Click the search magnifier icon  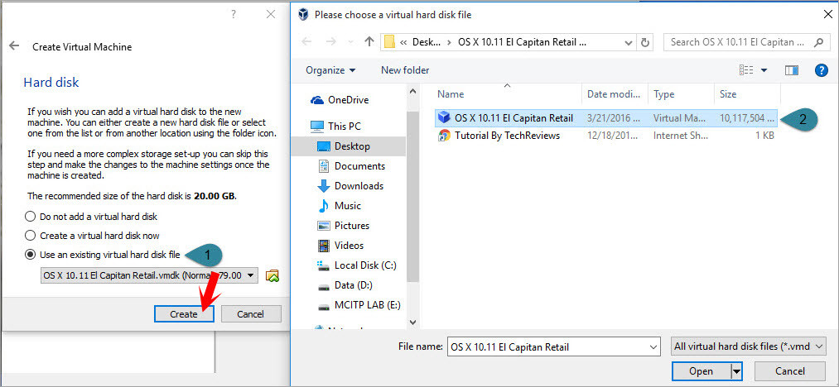[818, 41]
